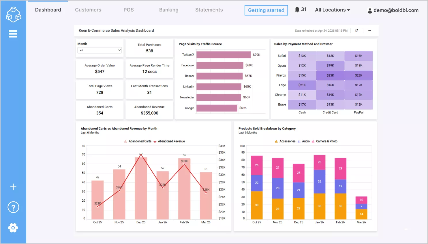
Task: Open the hamburger menu in the sidebar
Action: pos(13,34)
